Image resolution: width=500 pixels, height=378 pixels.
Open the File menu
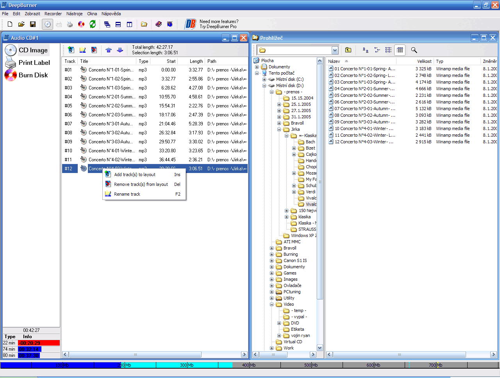pyautogui.click(x=5, y=14)
